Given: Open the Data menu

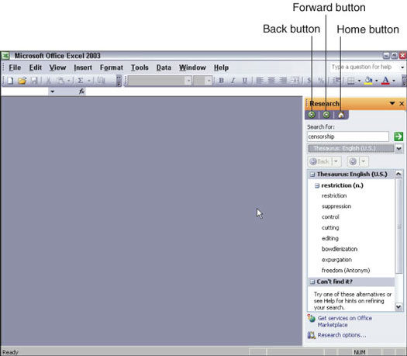Looking at the screenshot, I should [x=164, y=67].
